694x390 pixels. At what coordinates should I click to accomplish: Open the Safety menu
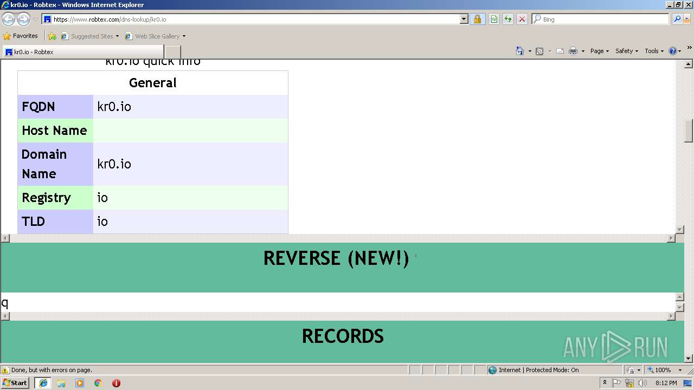click(x=627, y=51)
